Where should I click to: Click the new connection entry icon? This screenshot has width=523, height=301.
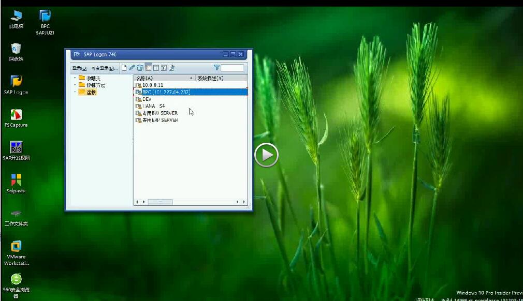coord(124,68)
